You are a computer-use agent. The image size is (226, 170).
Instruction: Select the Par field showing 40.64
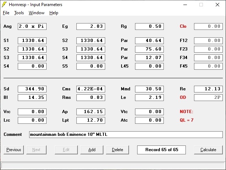(149, 41)
